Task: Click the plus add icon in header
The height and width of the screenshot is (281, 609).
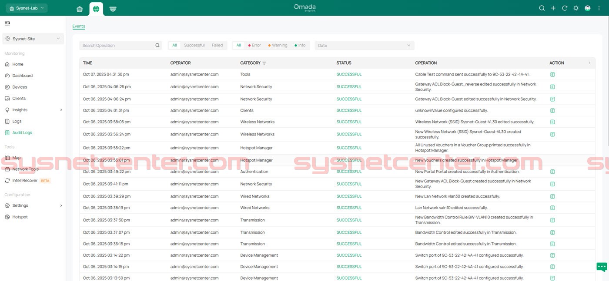Action: click(x=553, y=8)
